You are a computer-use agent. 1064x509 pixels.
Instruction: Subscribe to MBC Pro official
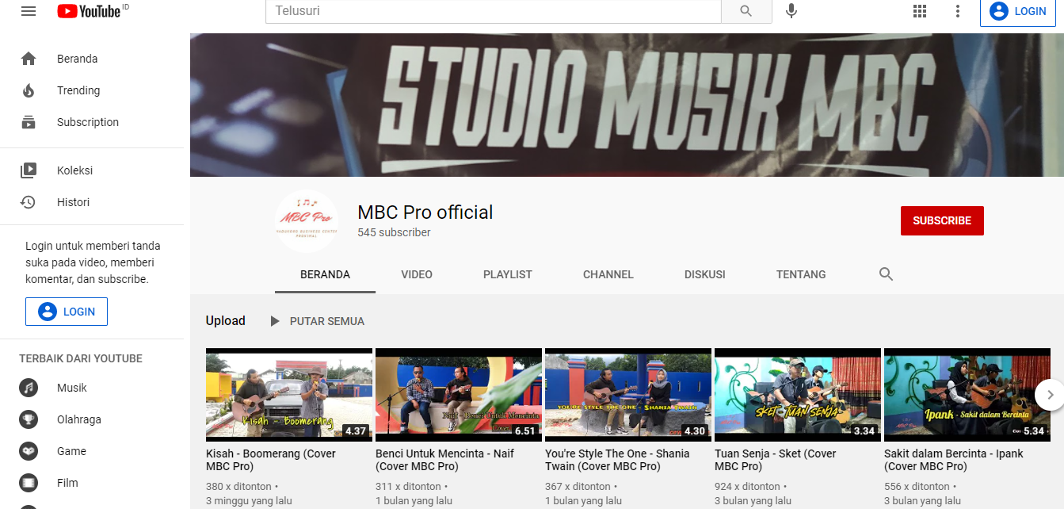(942, 221)
